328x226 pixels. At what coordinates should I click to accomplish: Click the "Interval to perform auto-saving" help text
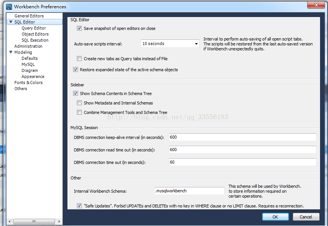pyautogui.click(x=258, y=44)
